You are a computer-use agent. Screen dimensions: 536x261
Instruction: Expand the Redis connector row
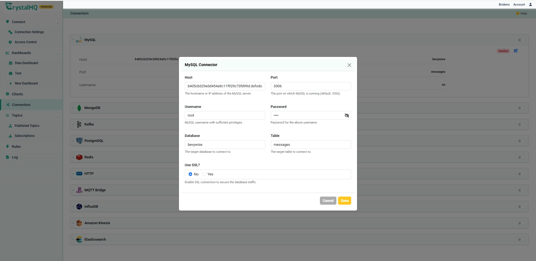73,157
